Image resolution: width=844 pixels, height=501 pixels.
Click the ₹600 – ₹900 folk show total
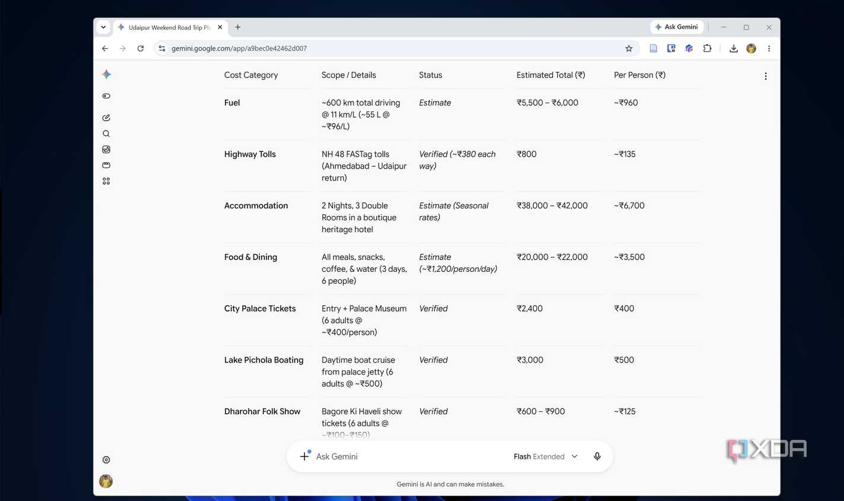pyautogui.click(x=541, y=411)
